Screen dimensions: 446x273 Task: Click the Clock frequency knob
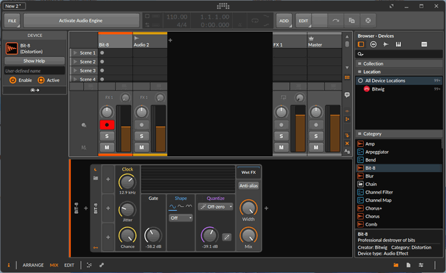point(127,182)
